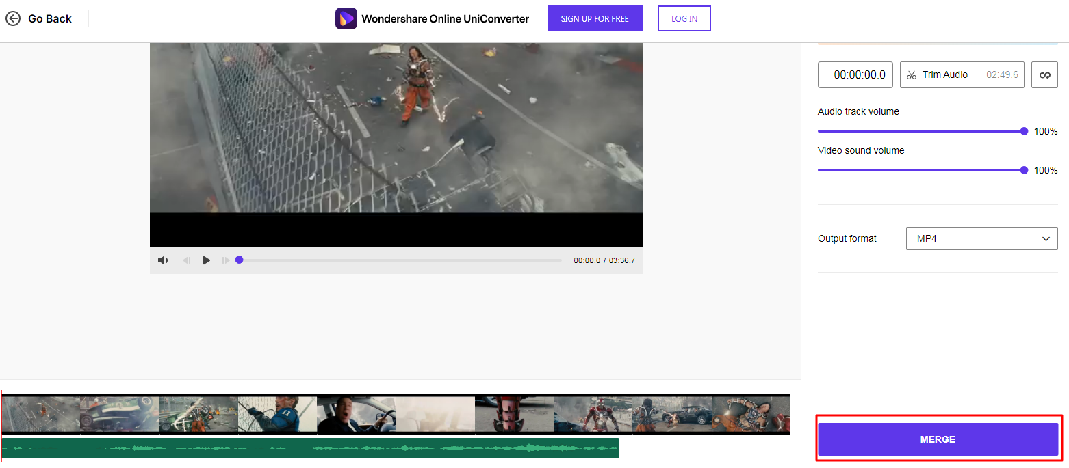Screen dimensions: 1069x468
Task: Open the Output format MP4 dropdown
Action: click(982, 238)
